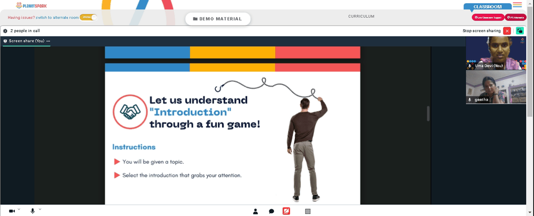
Task: Click Select the introduction that grabs text
Action: click(x=182, y=176)
